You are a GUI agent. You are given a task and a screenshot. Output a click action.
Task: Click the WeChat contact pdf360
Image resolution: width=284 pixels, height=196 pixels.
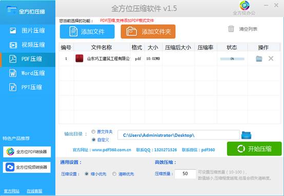pyautogui.click(x=208, y=150)
